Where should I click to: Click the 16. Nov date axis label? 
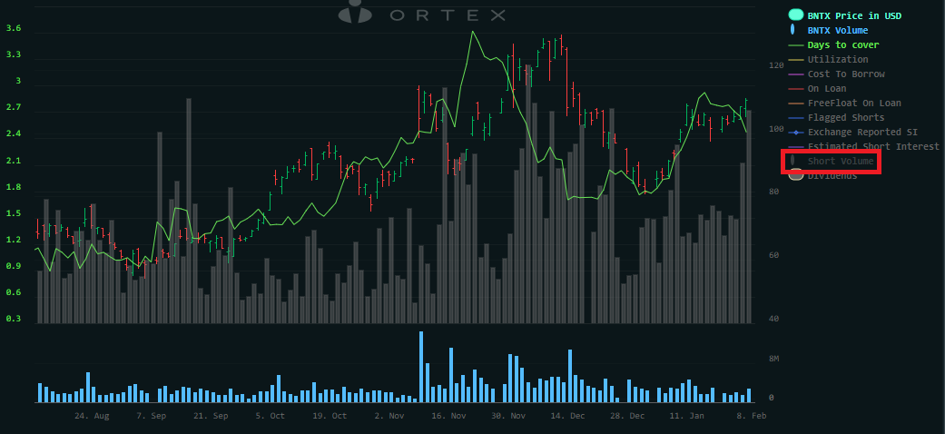pyautogui.click(x=448, y=416)
